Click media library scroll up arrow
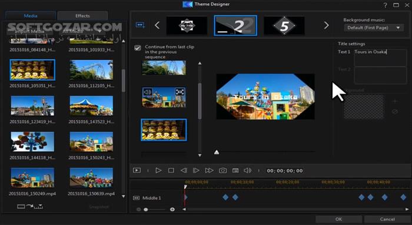 pyautogui.click(x=124, y=41)
